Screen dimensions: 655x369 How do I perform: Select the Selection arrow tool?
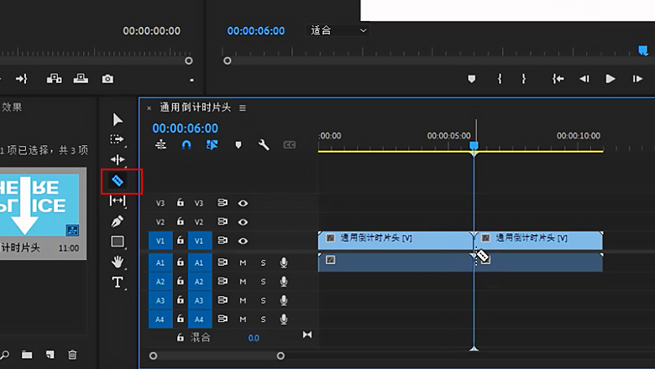118,120
